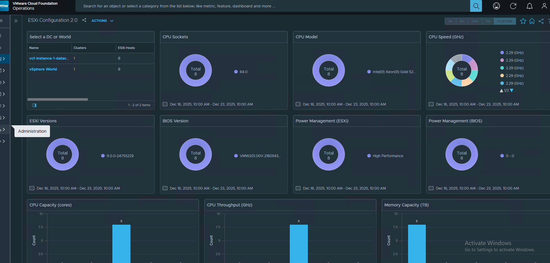This screenshot has width=550, height=263.
Task: Open the vSphere World link
Action: tap(43, 69)
